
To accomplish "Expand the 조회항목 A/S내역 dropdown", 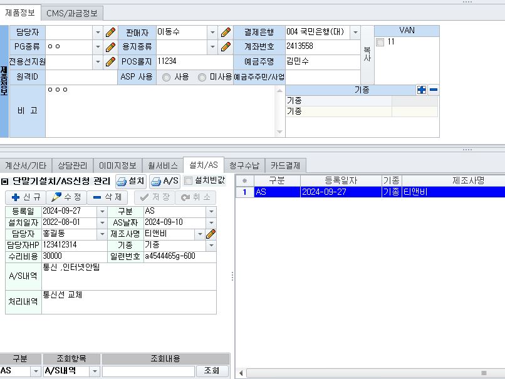I will (95, 371).
